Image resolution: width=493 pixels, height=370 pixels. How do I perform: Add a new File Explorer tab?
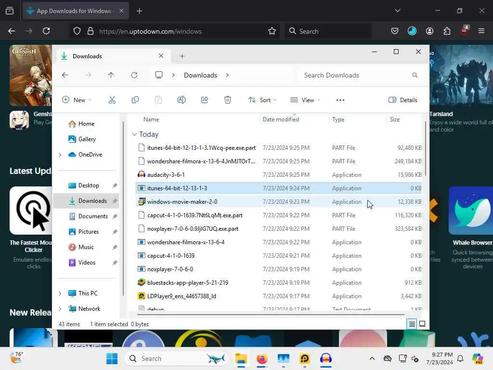(x=182, y=56)
